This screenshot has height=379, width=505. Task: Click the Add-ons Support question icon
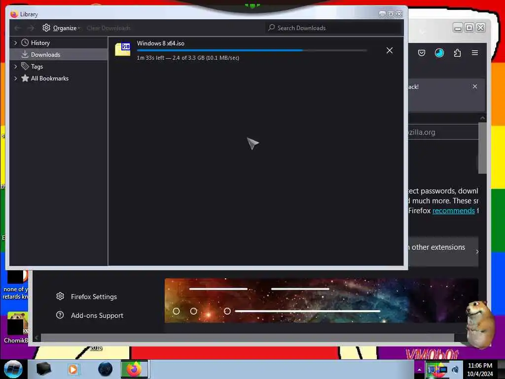[x=60, y=315]
